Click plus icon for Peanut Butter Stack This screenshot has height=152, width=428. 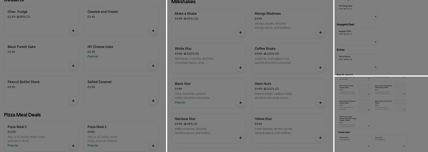(x=73, y=101)
